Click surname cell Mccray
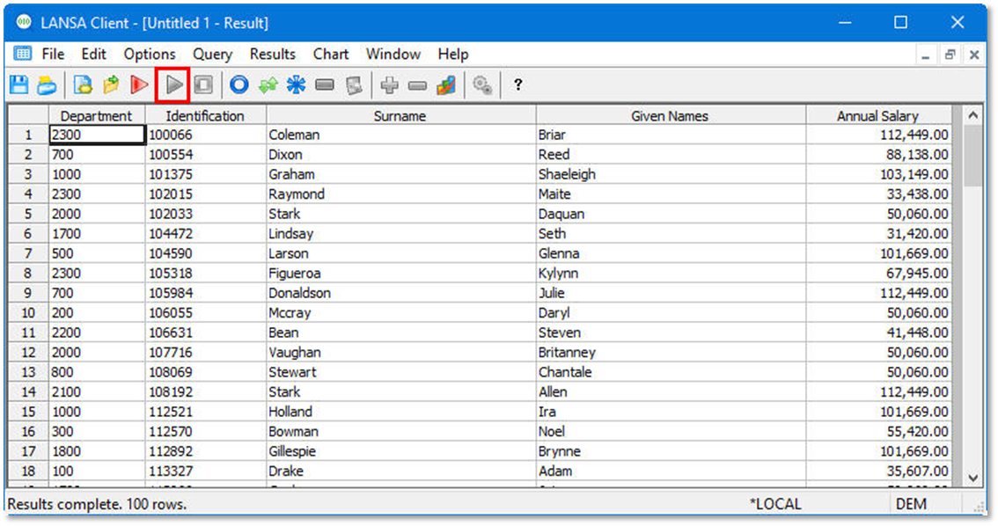998x526 pixels. pyautogui.click(x=401, y=313)
